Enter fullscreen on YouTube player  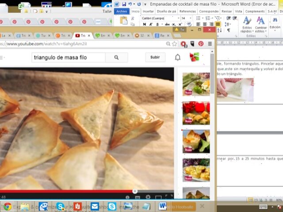[x=169, y=197]
